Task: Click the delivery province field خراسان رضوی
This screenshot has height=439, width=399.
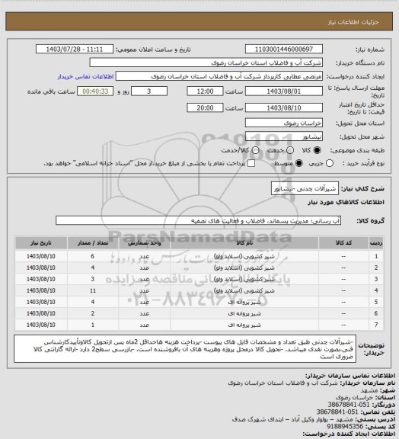Action: tap(284, 123)
